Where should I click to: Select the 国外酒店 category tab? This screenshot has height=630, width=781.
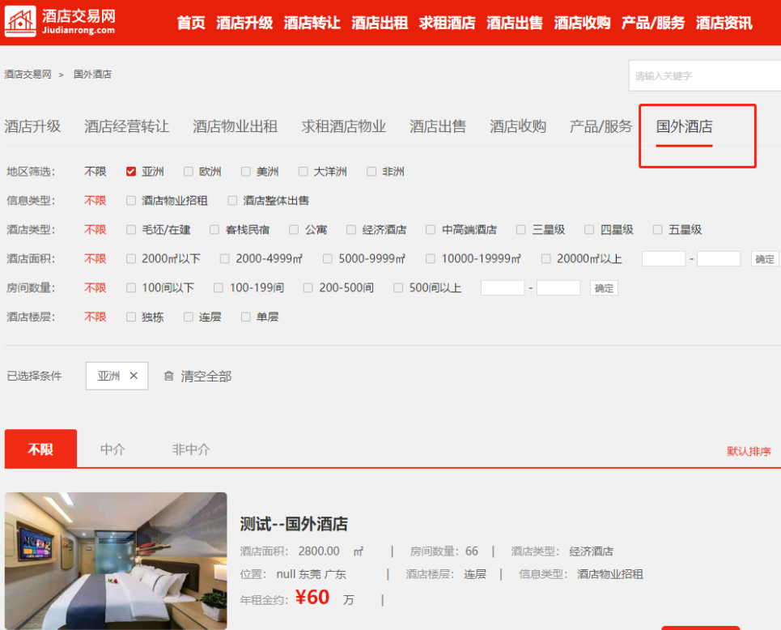685,126
